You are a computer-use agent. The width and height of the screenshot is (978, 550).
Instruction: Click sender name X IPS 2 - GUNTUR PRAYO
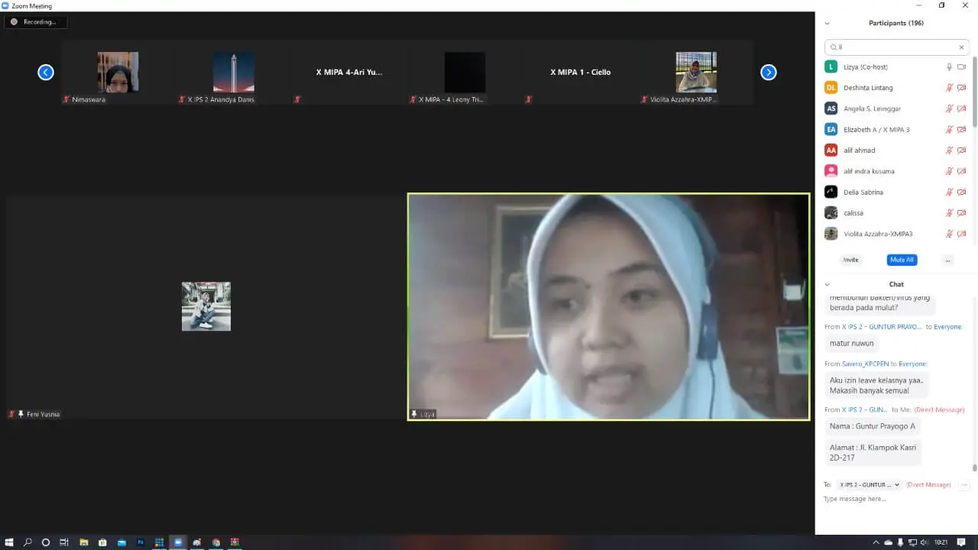(881, 327)
